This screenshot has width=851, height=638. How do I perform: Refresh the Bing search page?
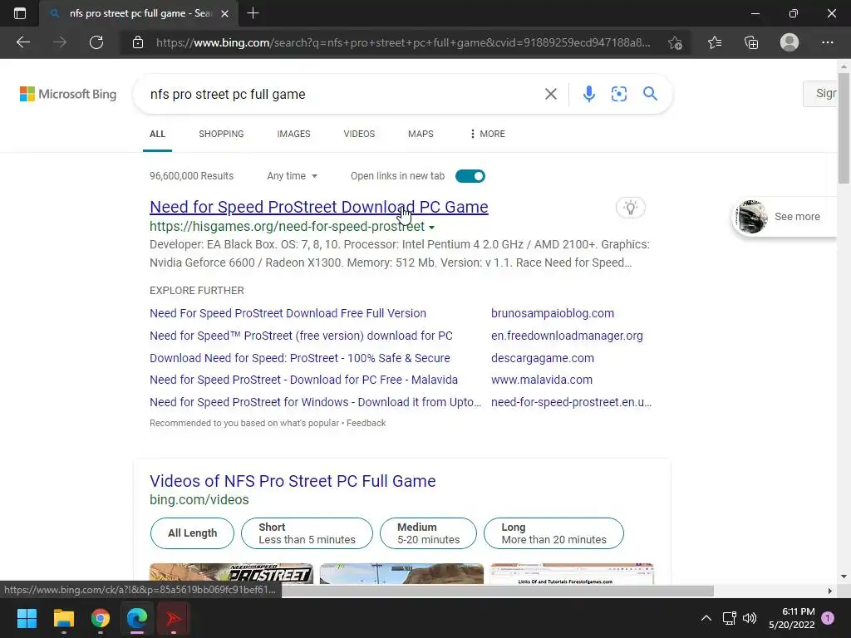96,42
